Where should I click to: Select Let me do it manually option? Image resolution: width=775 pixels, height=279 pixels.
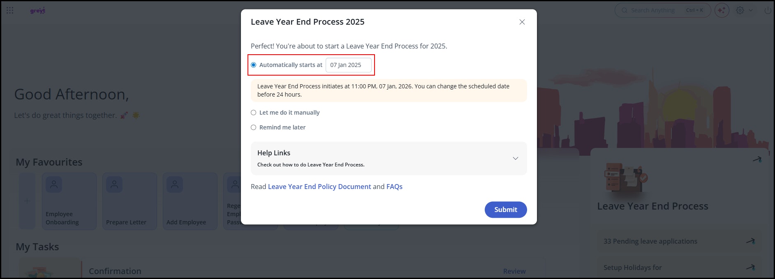254,113
